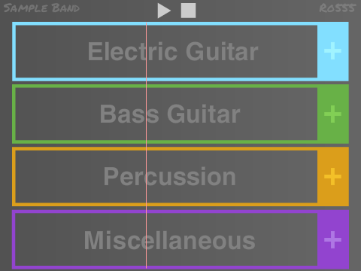This screenshot has width=361, height=271.
Task: Select the Miscellaneous track label
Action: click(170, 240)
